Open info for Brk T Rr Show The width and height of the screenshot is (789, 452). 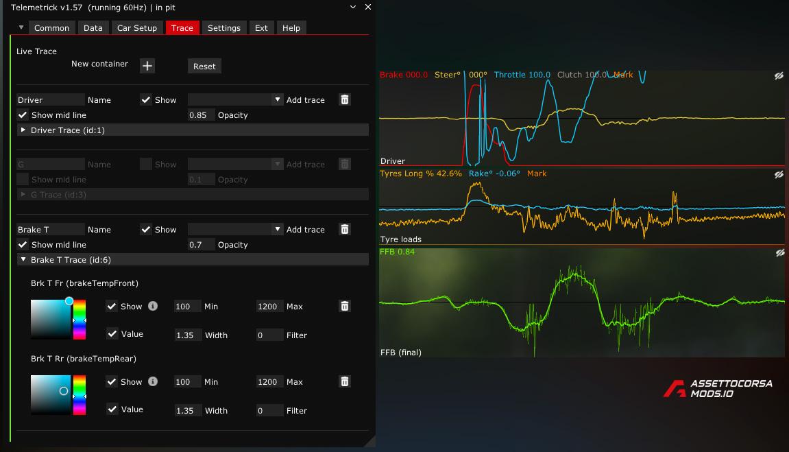(x=153, y=381)
